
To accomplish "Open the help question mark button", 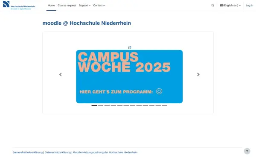I will pos(247,151).
